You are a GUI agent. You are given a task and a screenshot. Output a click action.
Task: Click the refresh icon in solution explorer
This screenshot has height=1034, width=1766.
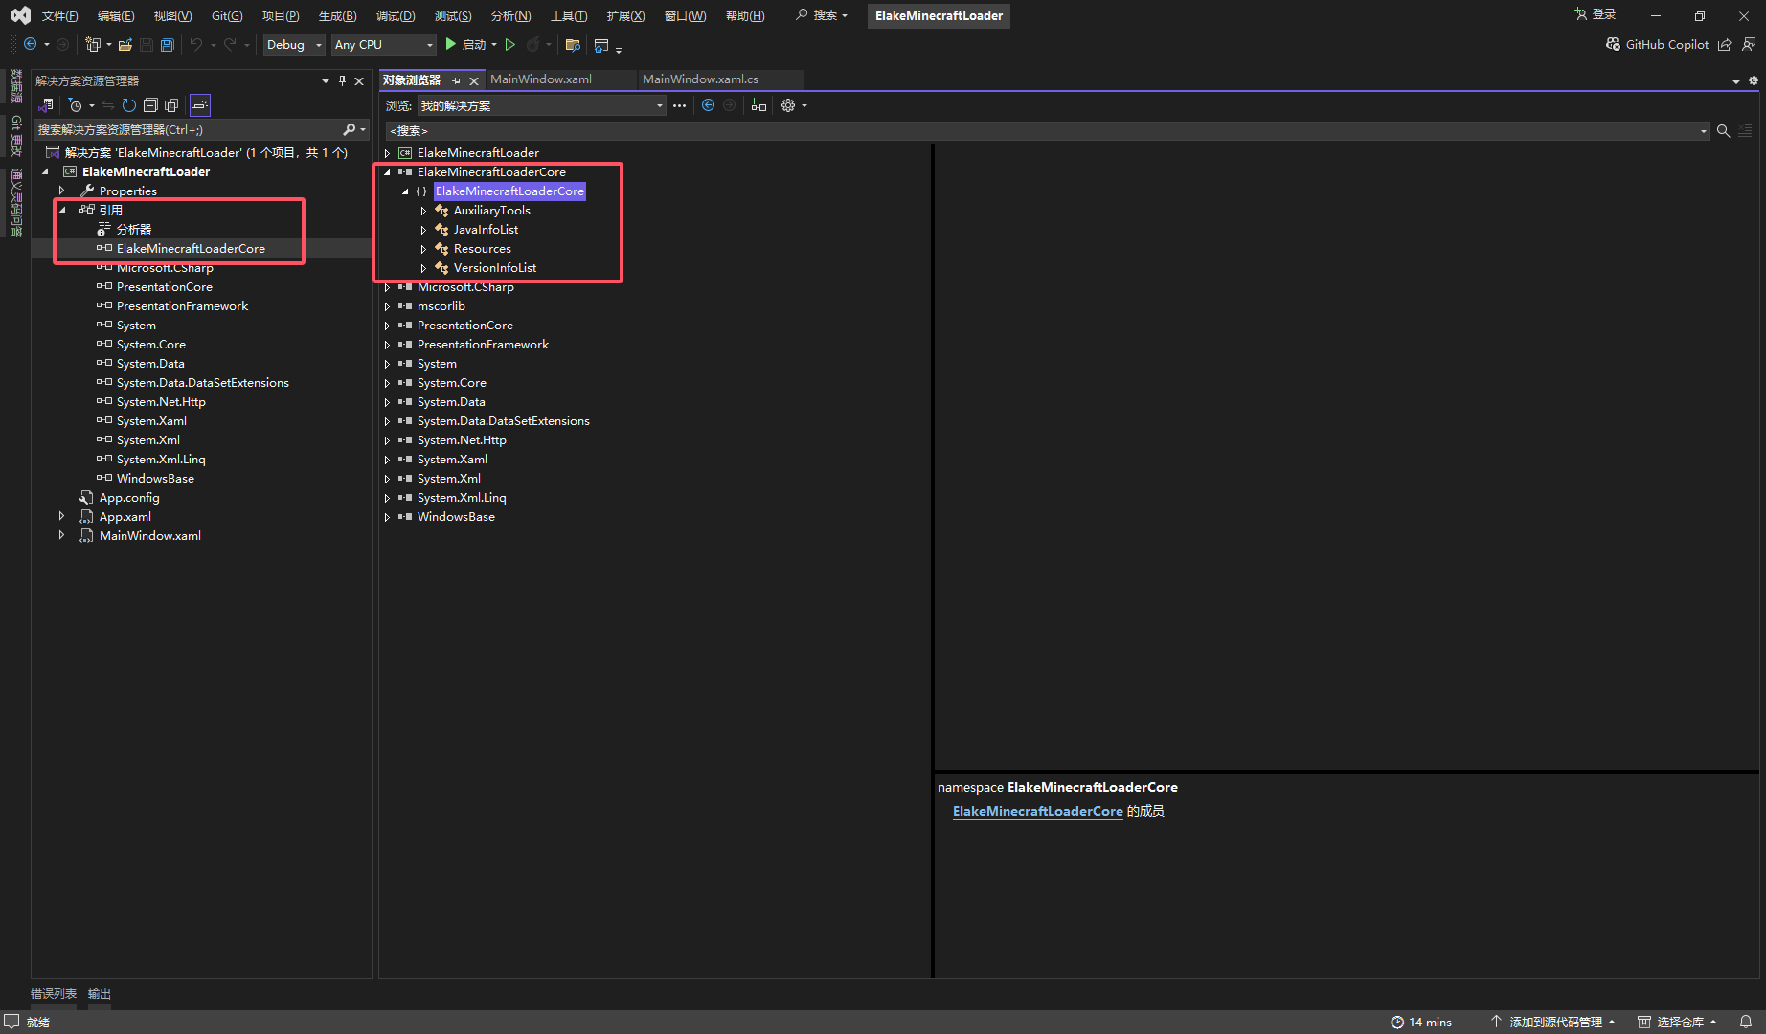[x=129, y=105]
